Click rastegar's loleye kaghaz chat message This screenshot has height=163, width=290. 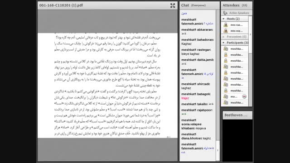pos(190,54)
